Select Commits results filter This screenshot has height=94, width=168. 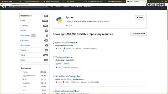coord(34,26)
